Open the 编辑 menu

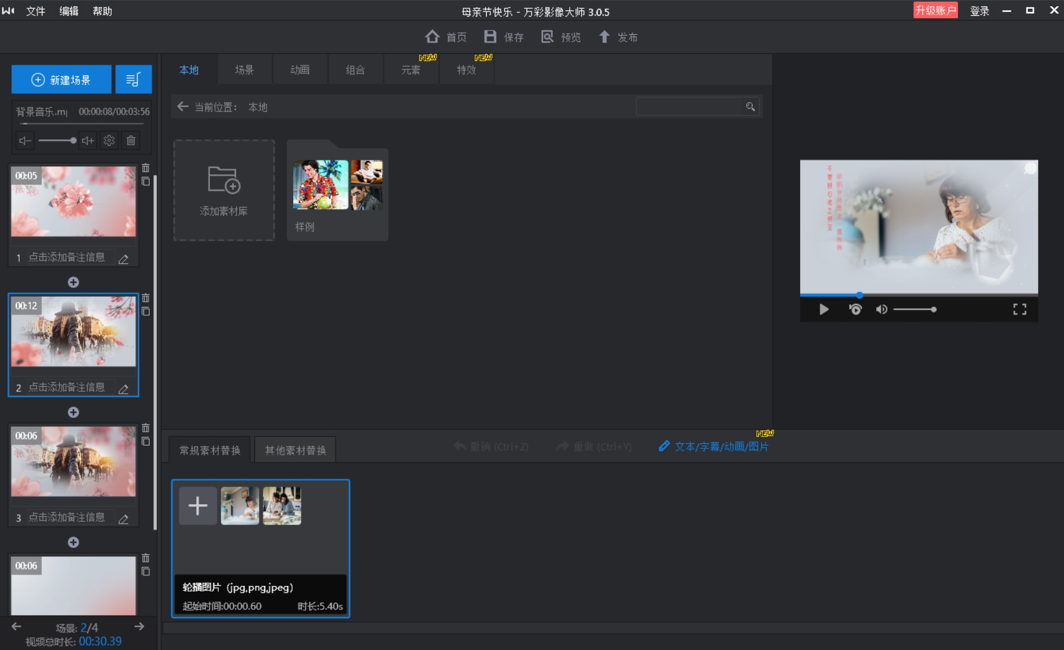pyautogui.click(x=69, y=11)
